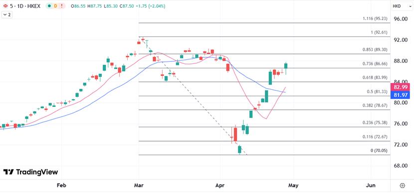Screen dimensions: 414x193
Task: Click the 5 · 1D · HKEX symbol title
Action: [25, 6]
